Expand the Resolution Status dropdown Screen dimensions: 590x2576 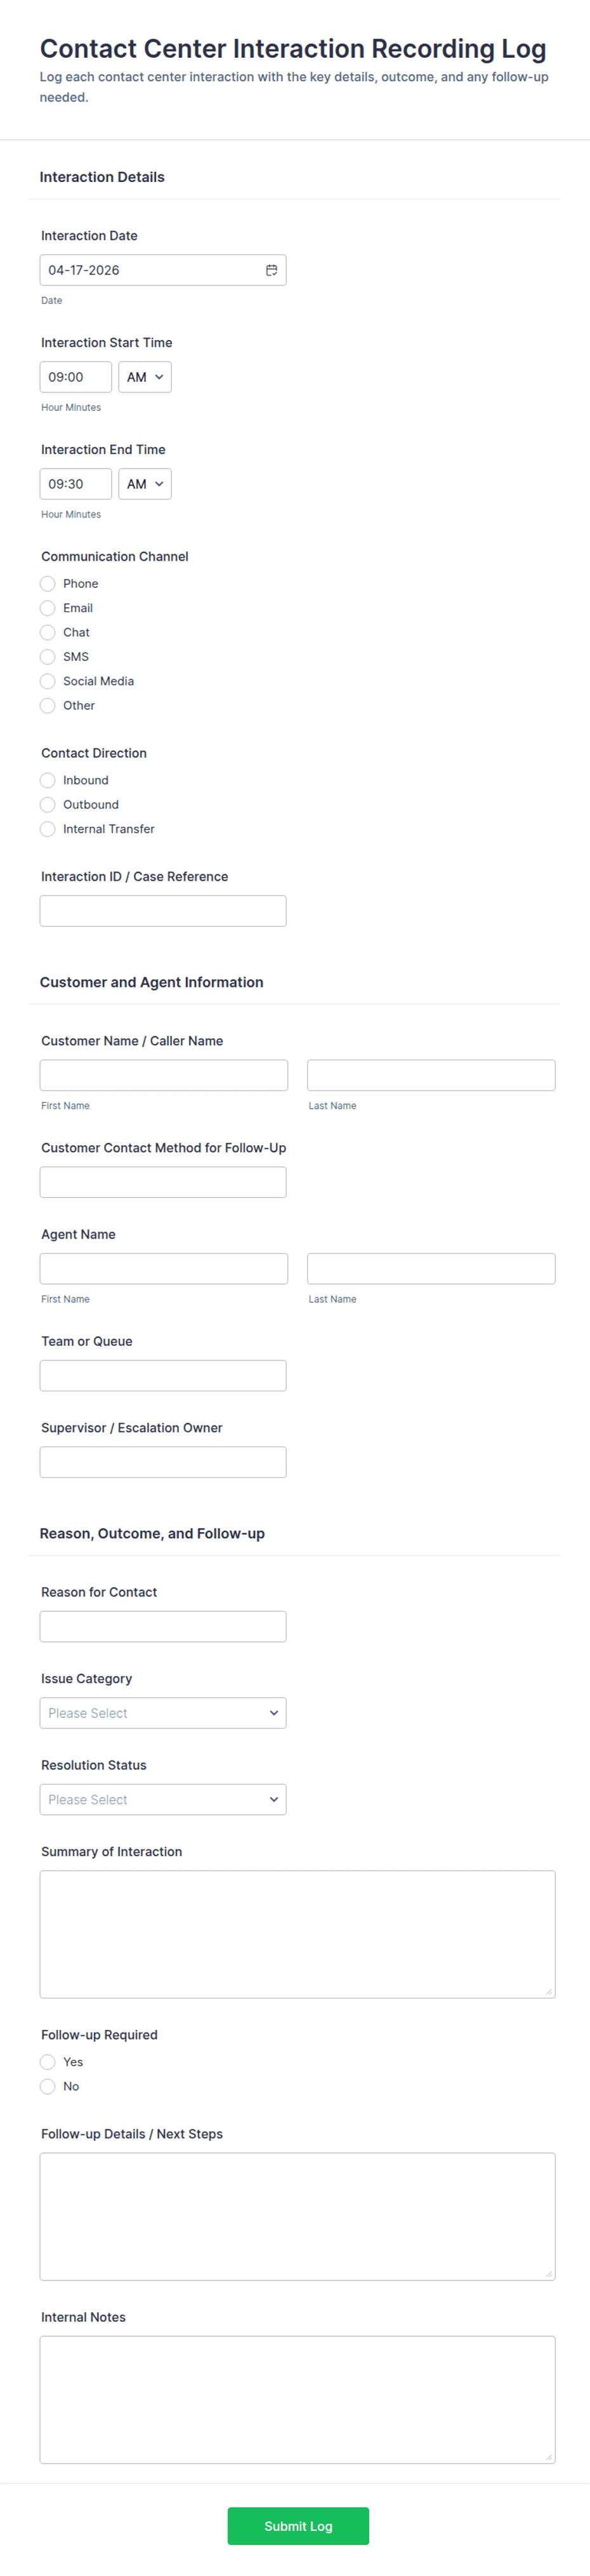163,1800
